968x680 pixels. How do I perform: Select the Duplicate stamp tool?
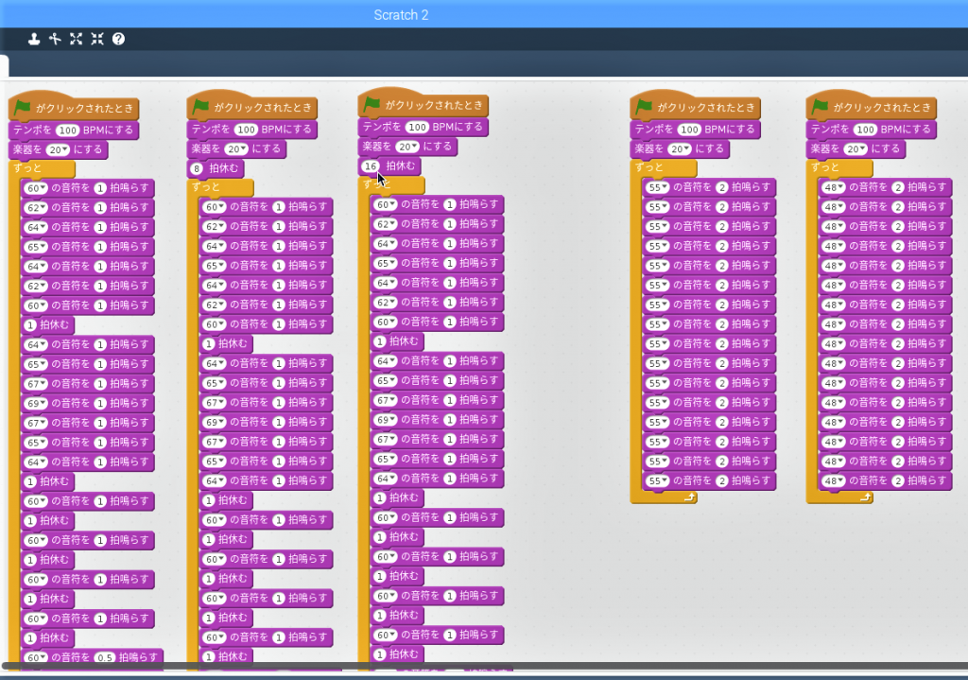(x=34, y=39)
